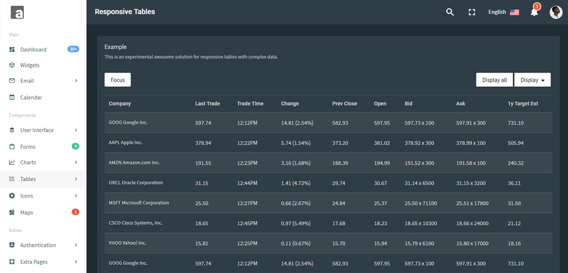Expand the Charts submenu chevron
Viewport: 568px width, 273px height.
tap(76, 162)
